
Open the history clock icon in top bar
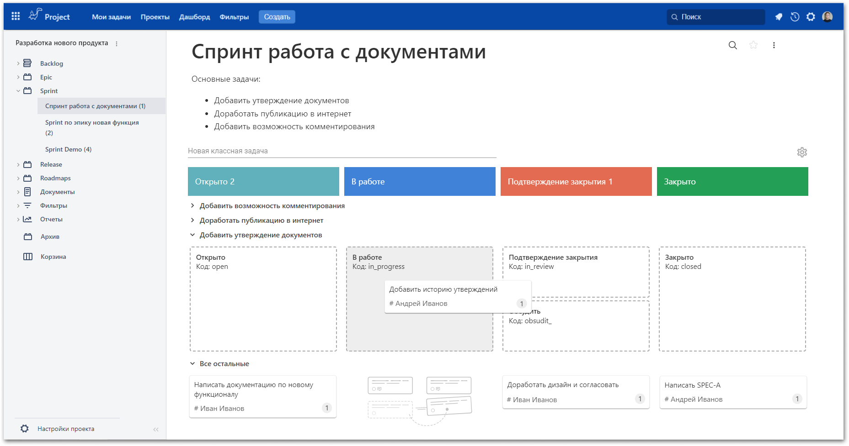[795, 16]
